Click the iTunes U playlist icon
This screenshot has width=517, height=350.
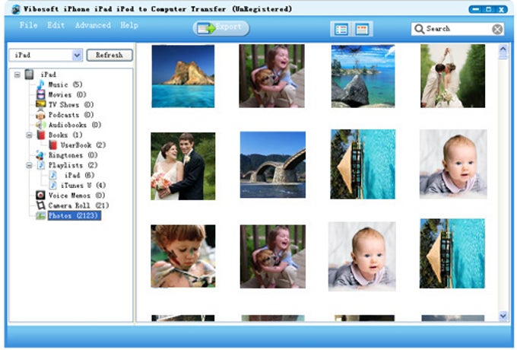click(x=52, y=185)
